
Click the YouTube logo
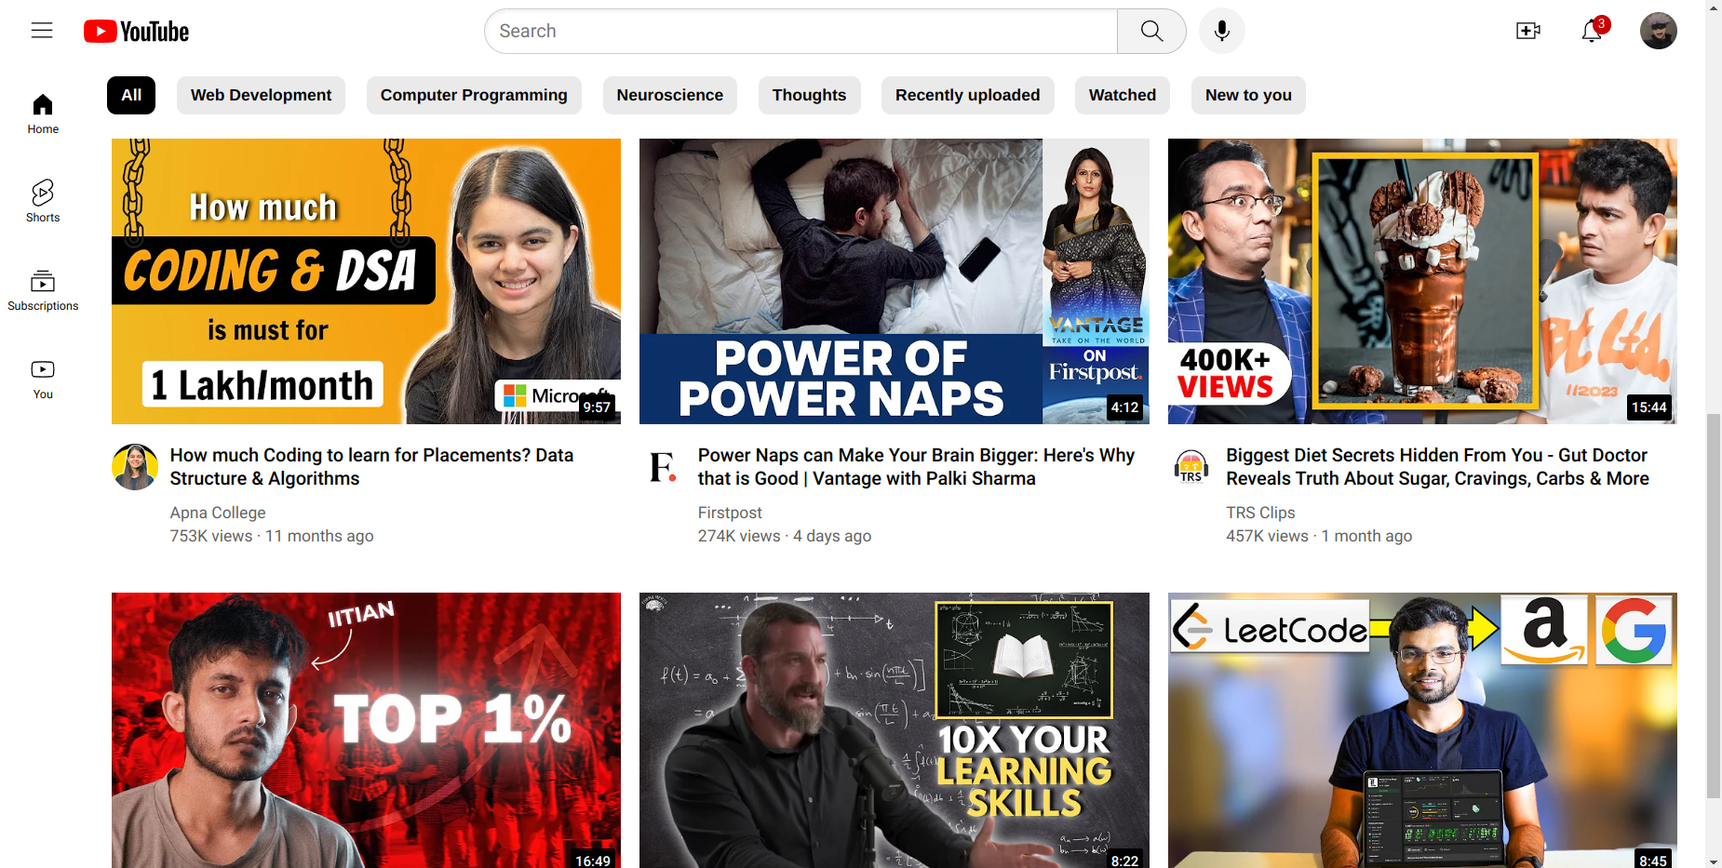point(137,32)
